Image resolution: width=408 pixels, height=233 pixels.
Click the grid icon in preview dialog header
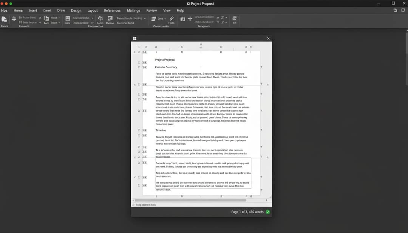(134, 39)
